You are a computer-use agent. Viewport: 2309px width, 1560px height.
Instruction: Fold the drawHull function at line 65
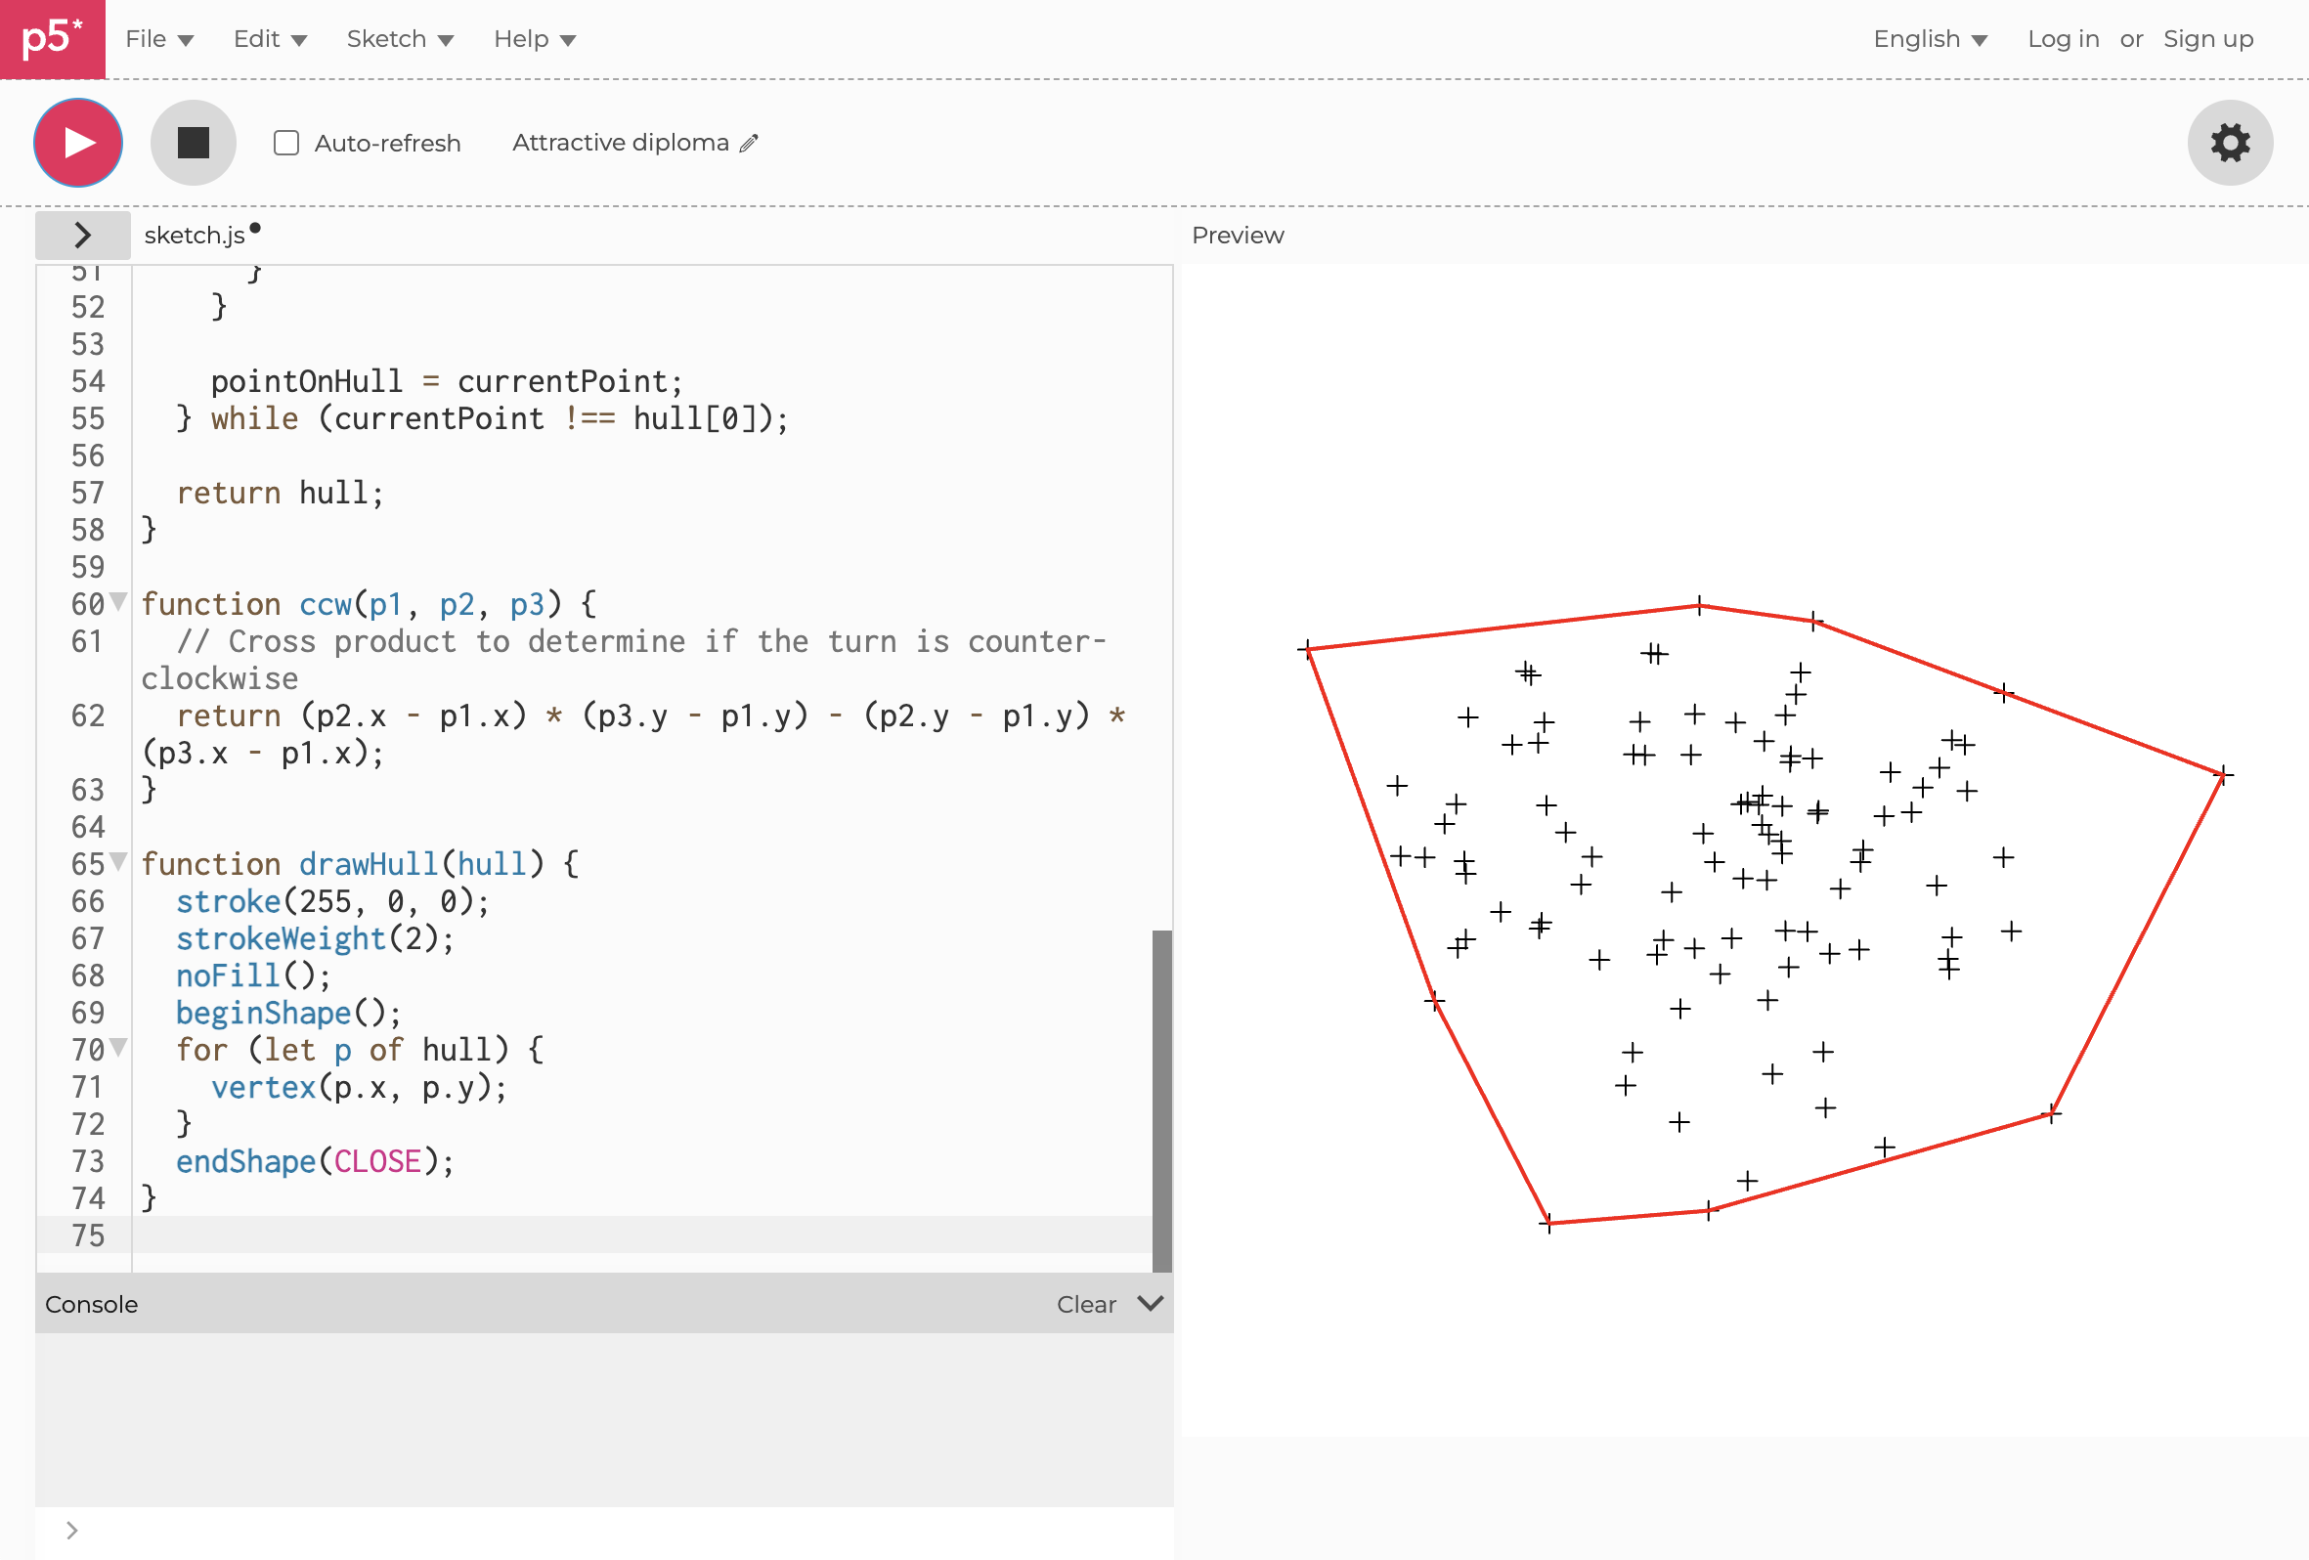click(118, 860)
